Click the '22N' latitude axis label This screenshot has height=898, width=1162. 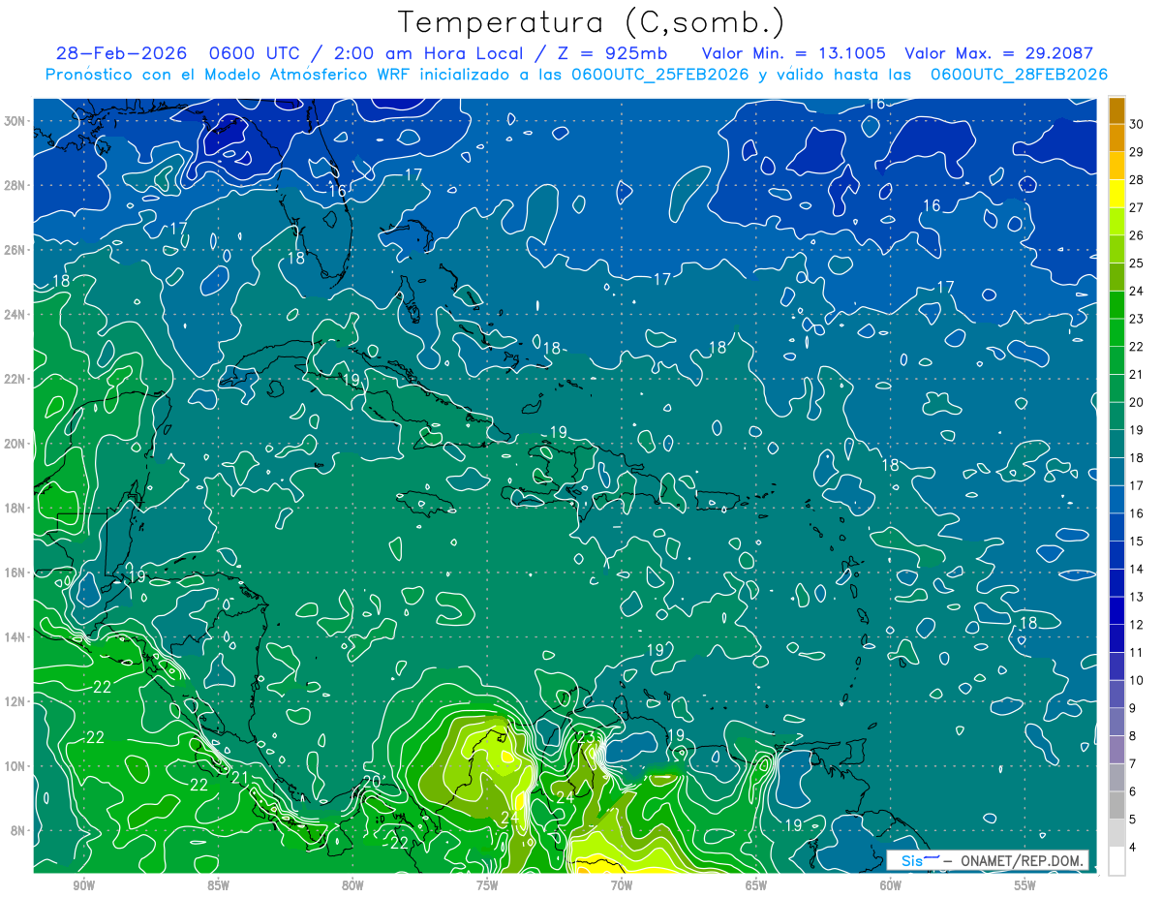[16, 379]
